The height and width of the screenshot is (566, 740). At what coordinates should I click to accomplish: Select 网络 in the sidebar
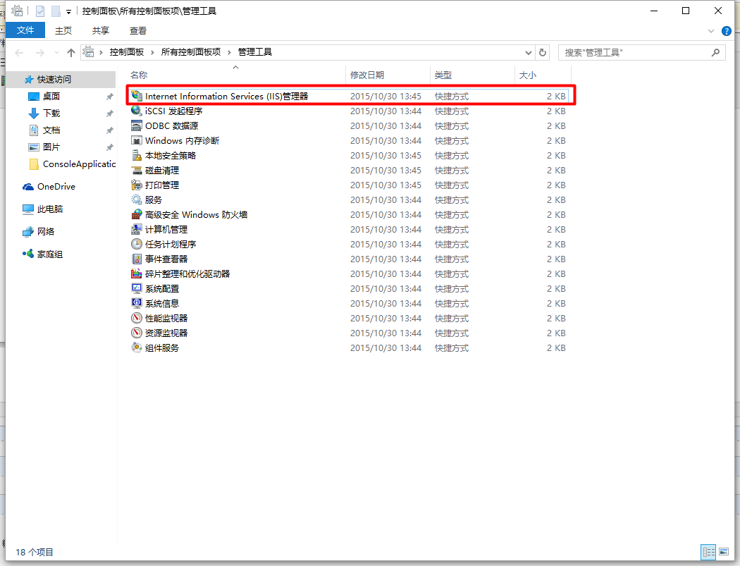(x=45, y=231)
